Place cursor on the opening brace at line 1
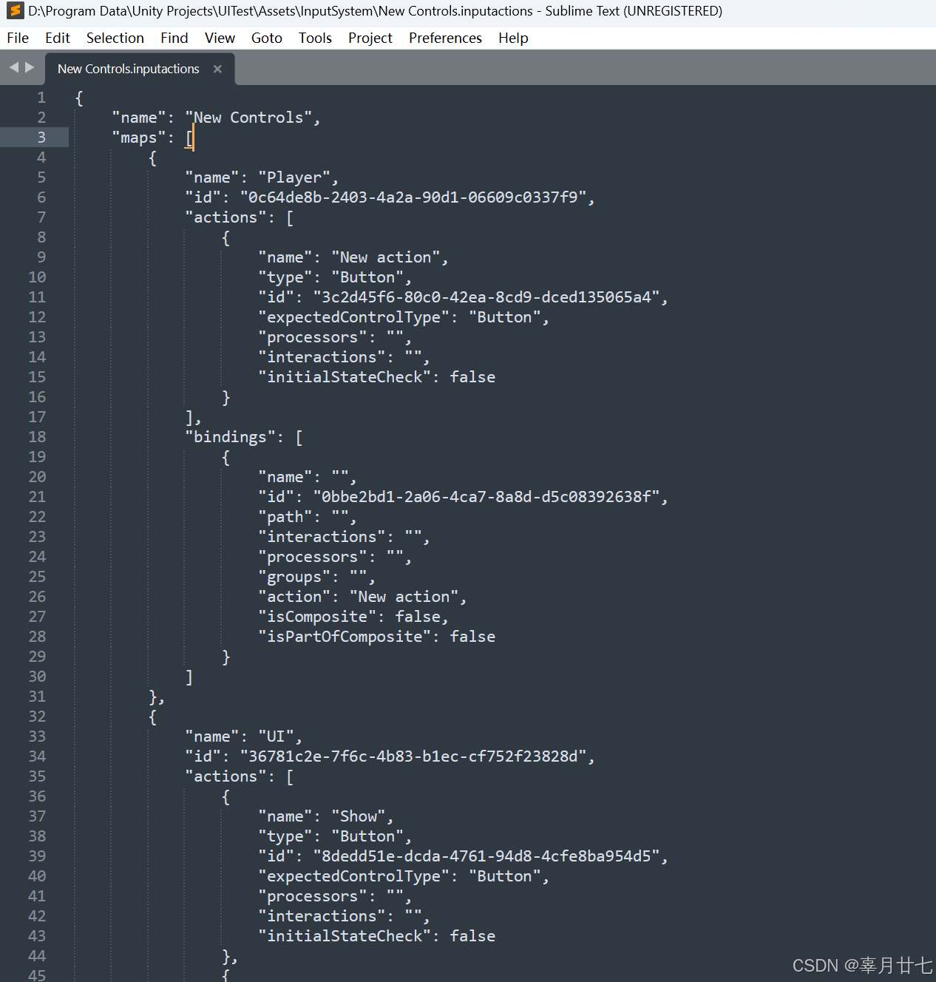This screenshot has height=982, width=936. (79, 97)
